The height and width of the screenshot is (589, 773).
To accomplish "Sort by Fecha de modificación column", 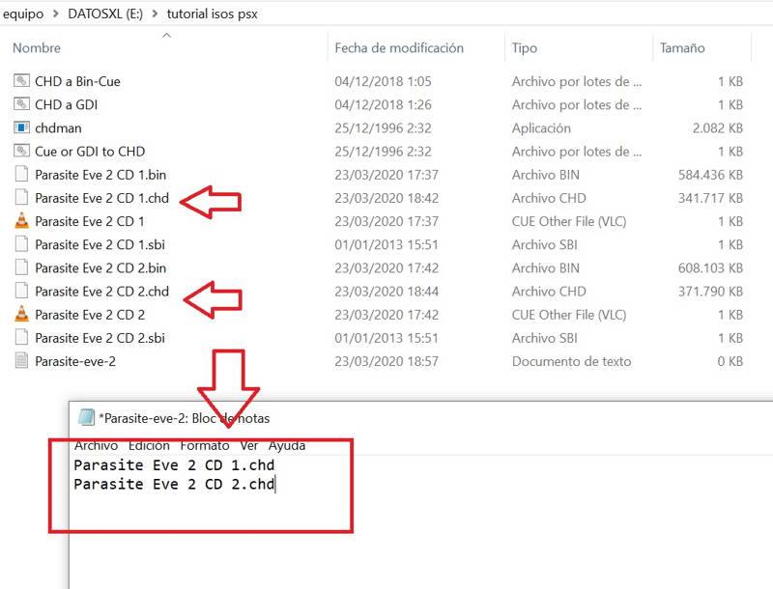I will (398, 48).
